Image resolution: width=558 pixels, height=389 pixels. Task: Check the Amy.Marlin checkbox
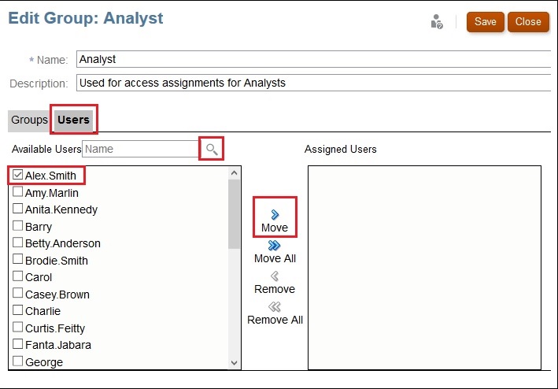[18, 191]
